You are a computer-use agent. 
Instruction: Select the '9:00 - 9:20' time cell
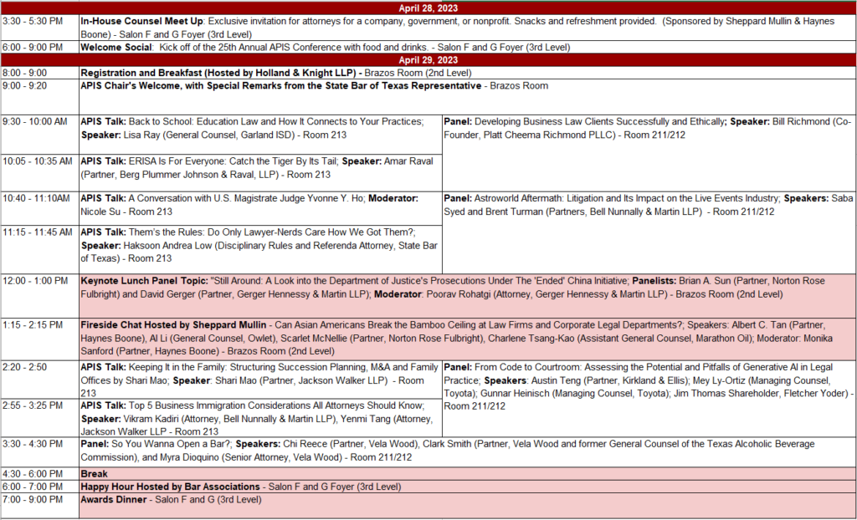coord(40,97)
